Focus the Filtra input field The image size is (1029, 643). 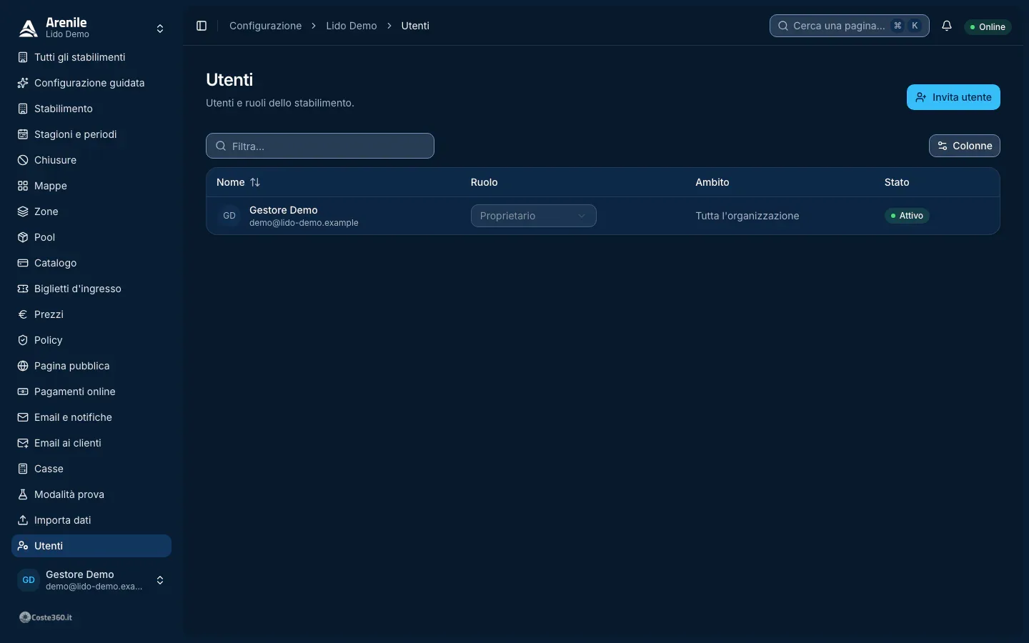[320, 146]
